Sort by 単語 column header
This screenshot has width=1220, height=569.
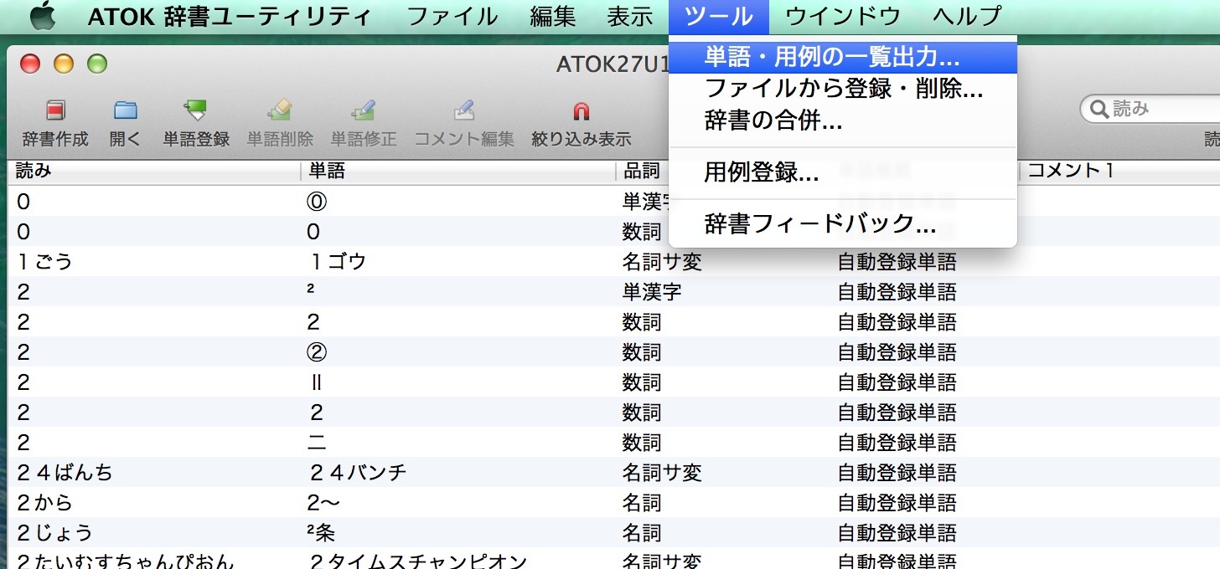point(457,172)
